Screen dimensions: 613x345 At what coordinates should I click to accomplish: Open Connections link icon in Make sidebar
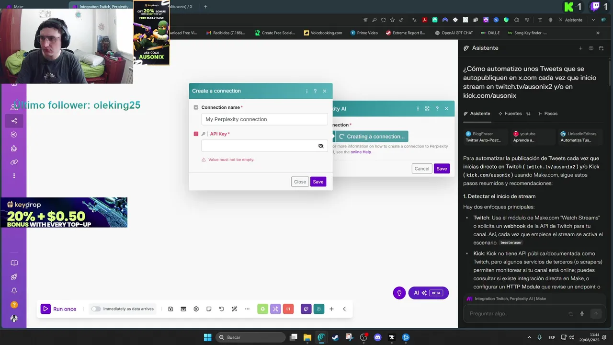tap(14, 162)
